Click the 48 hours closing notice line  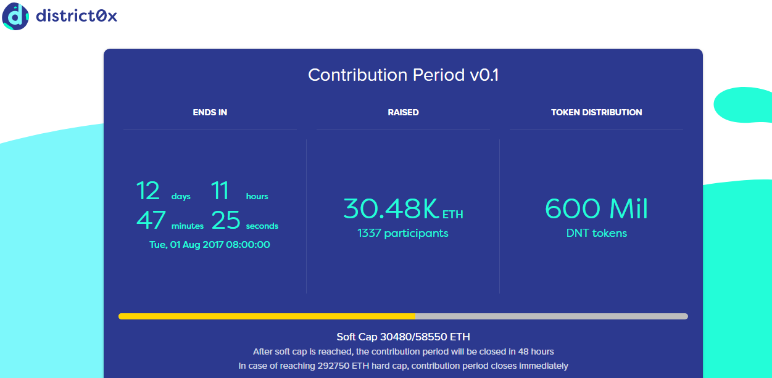tap(403, 351)
